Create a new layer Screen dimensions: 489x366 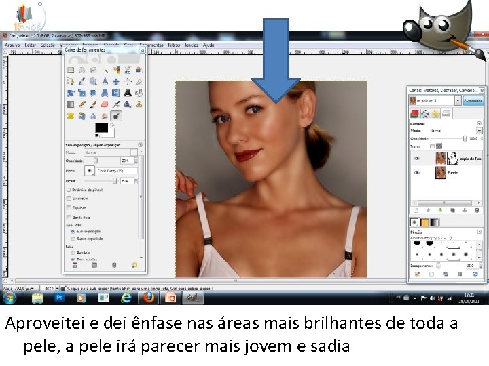(x=416, y=211)
